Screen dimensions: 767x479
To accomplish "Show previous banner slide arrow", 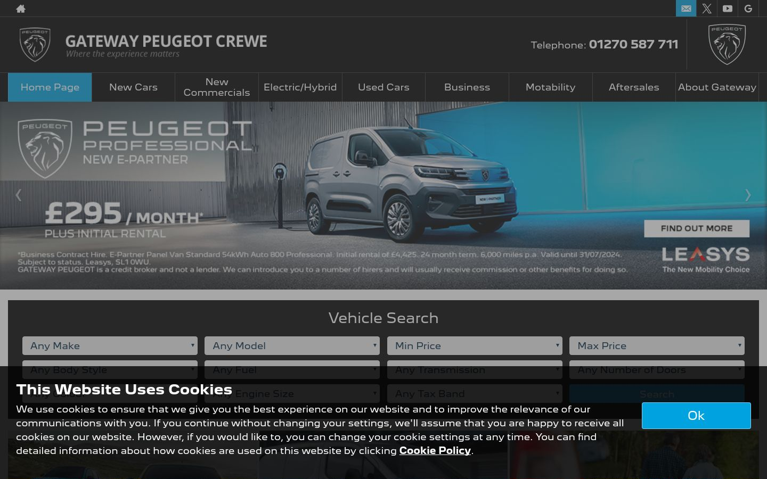I will (19, 195).
